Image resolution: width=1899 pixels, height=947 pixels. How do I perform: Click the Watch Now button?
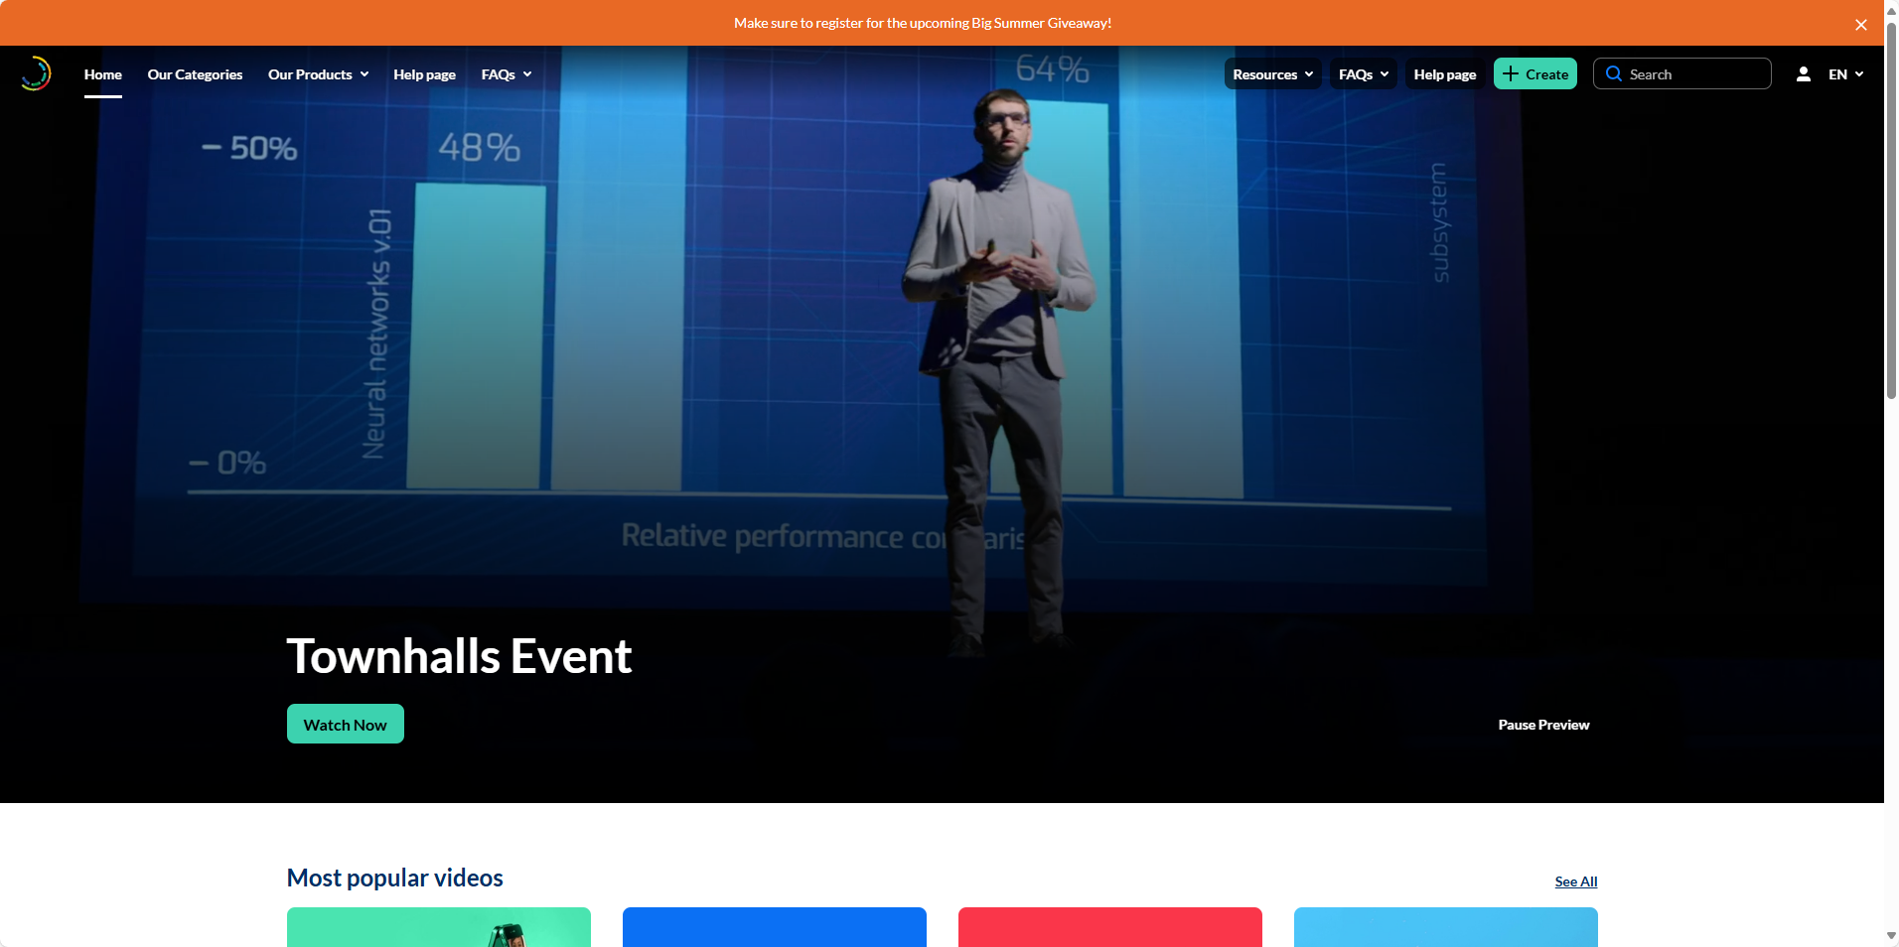[x=346, y=724]
